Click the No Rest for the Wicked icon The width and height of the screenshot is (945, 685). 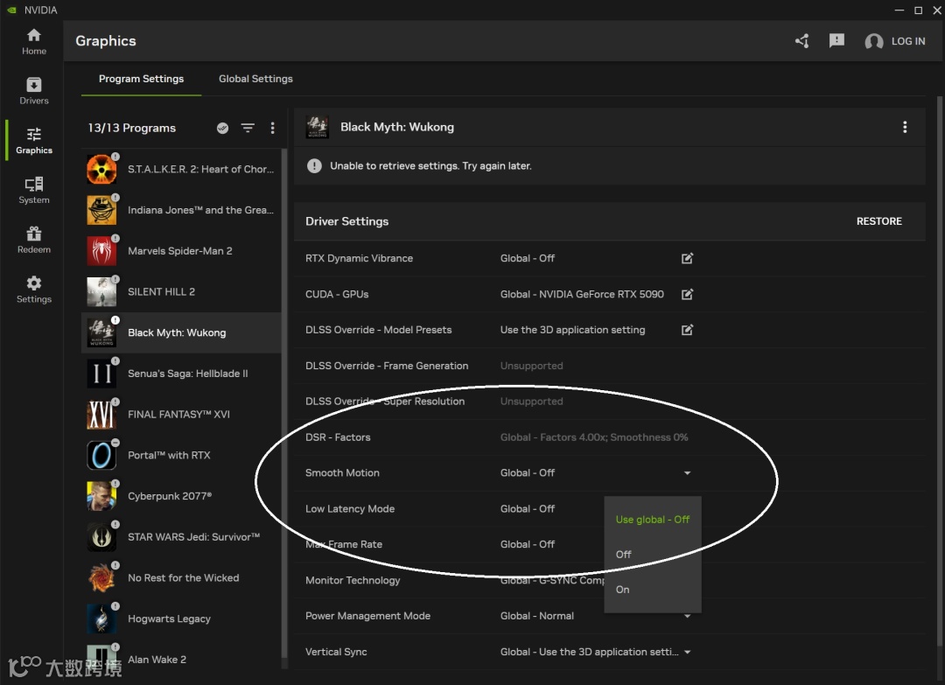click(x=101, y=577)
